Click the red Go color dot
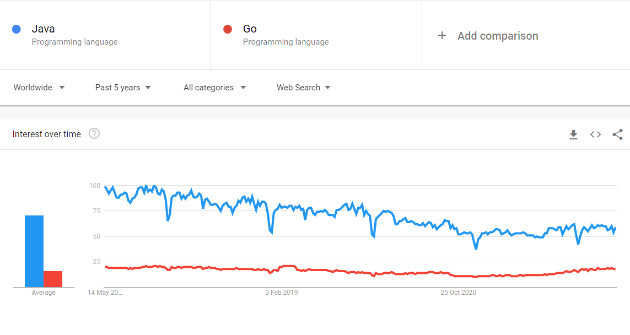 [x=228, y=29]
